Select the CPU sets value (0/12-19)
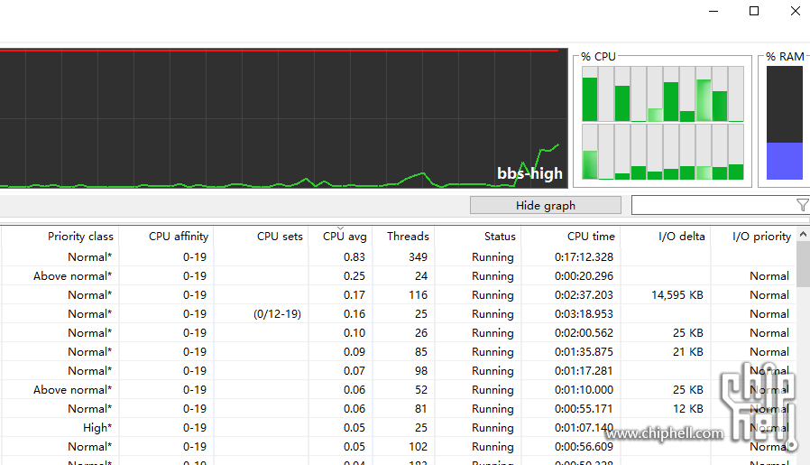810x465 pixels. (x=278, y=314)
